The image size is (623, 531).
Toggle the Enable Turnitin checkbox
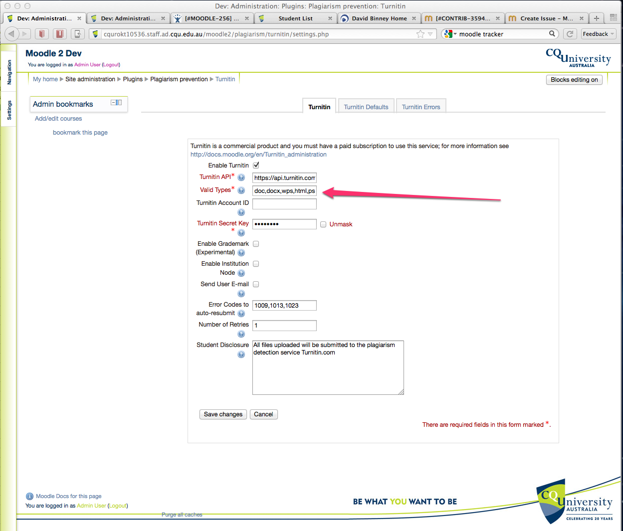[x=256, y=165]
